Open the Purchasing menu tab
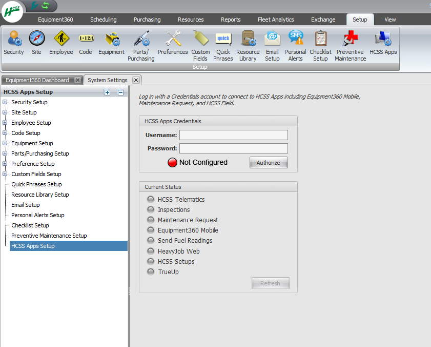Image resolution: width=431 pixels, height=347 pixels. coord(147,20)
